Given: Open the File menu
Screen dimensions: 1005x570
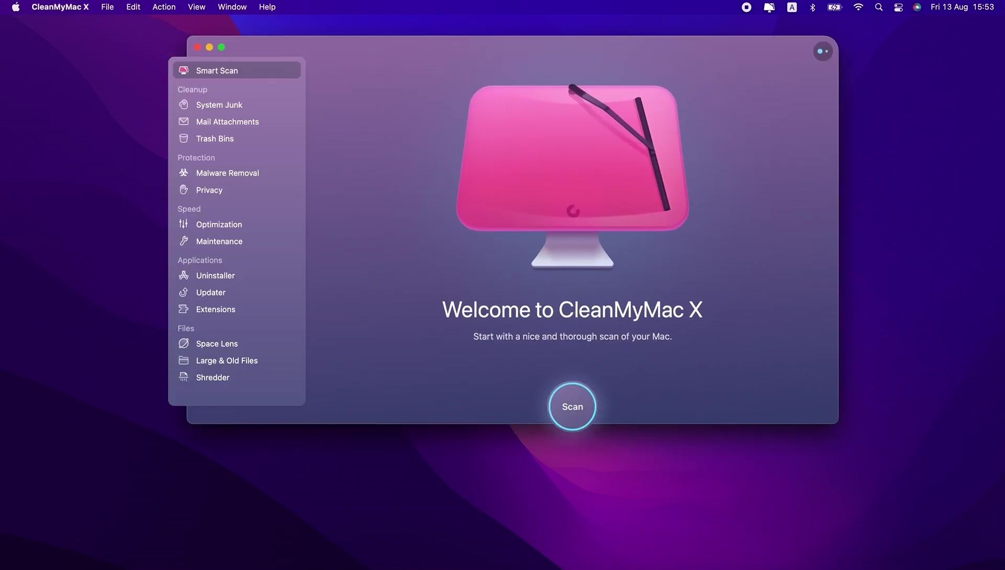Looking at the screenshot, I should coord(107,7).
